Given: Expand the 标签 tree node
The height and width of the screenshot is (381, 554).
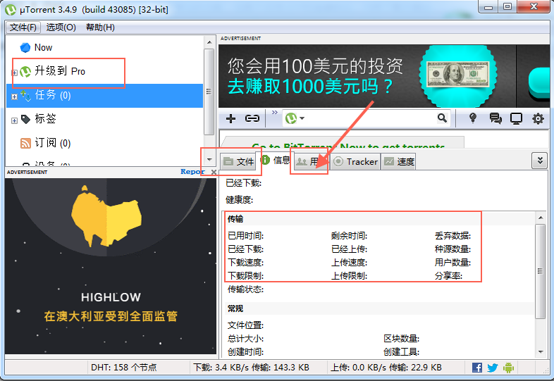Looking at the screenshot, I should click(x=14, y=120).
